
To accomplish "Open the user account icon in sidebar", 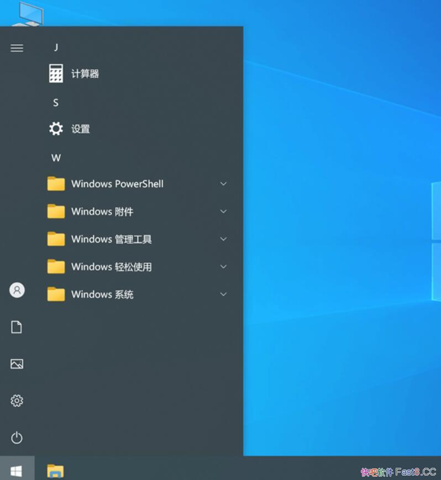I will (x=17, y=290).
